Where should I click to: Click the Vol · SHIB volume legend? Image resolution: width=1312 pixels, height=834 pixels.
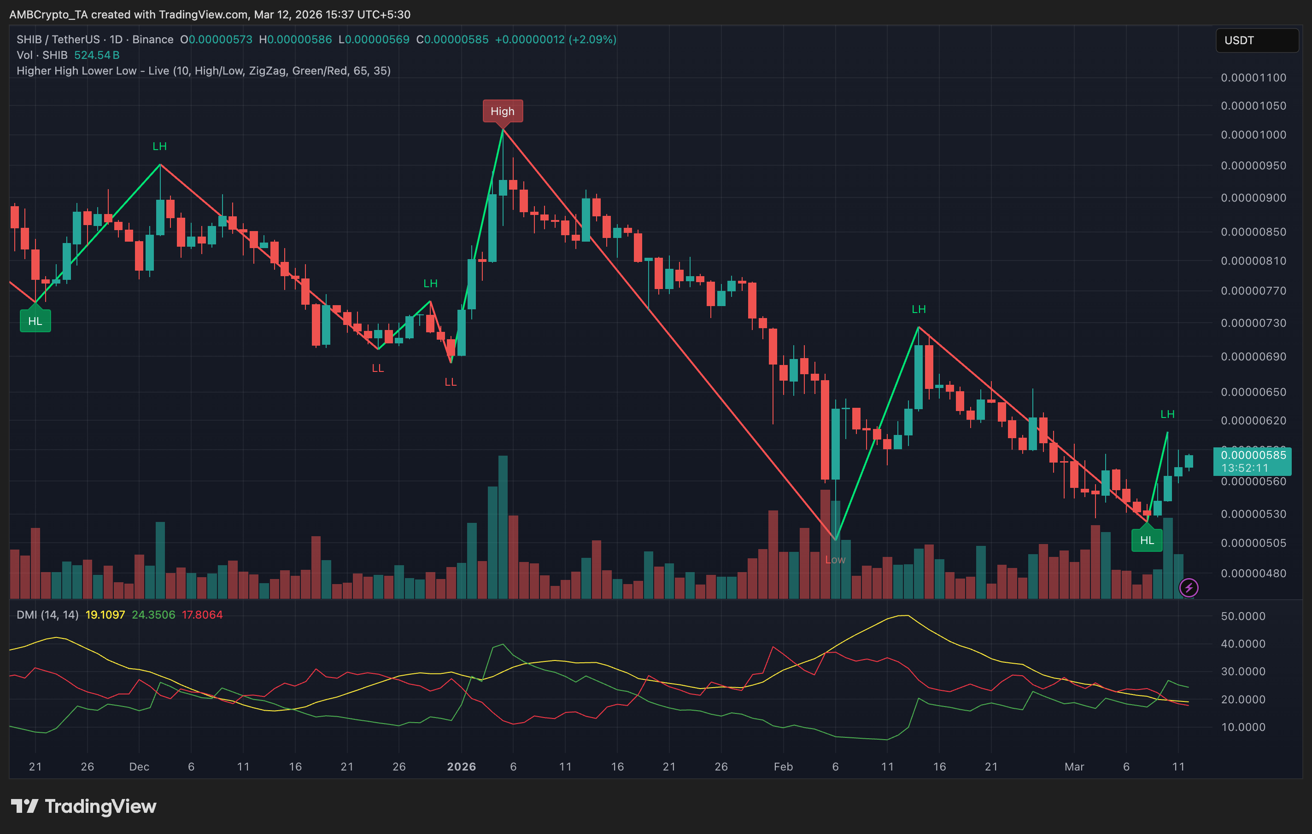[x=42, y=55]
